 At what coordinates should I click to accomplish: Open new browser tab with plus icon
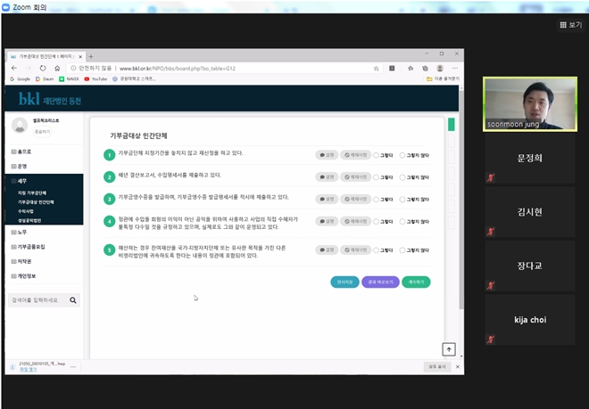pos(91,56)
